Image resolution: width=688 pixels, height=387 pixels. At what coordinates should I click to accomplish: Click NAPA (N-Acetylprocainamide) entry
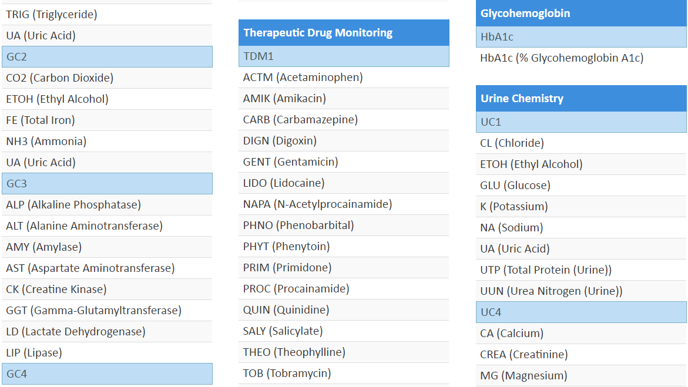click(317, 204)
